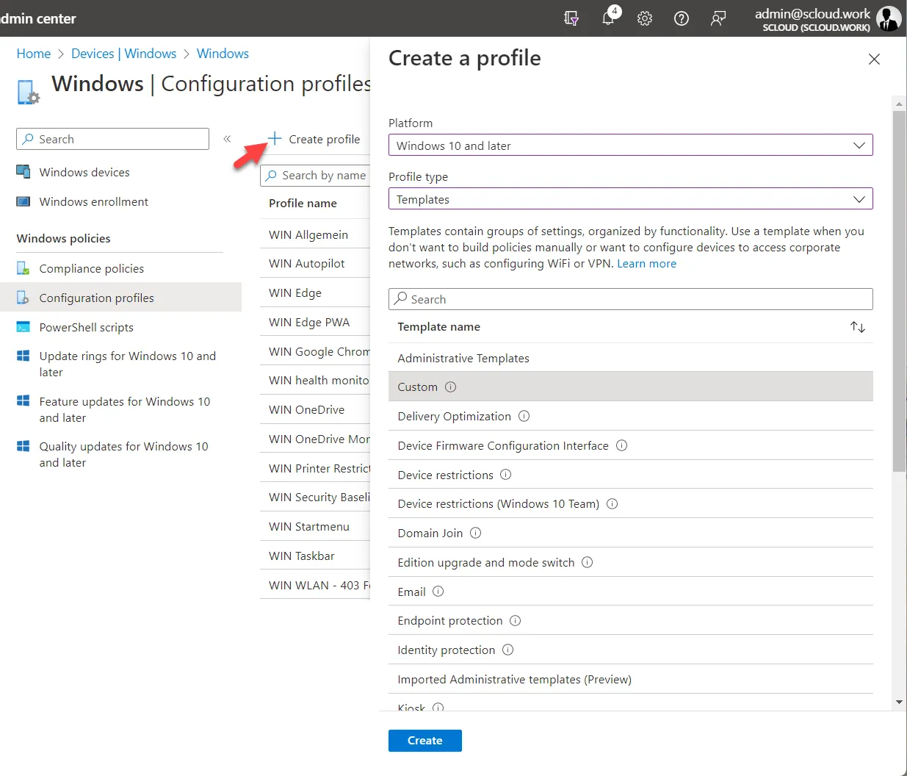
Task: Open the notifications bell icon
Action: click(609, 18)
